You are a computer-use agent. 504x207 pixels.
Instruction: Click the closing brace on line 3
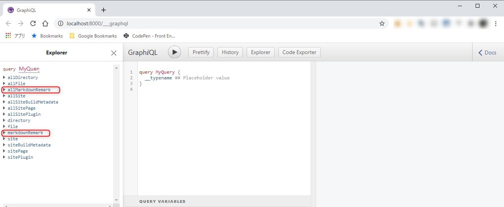(x=140, y=84)
